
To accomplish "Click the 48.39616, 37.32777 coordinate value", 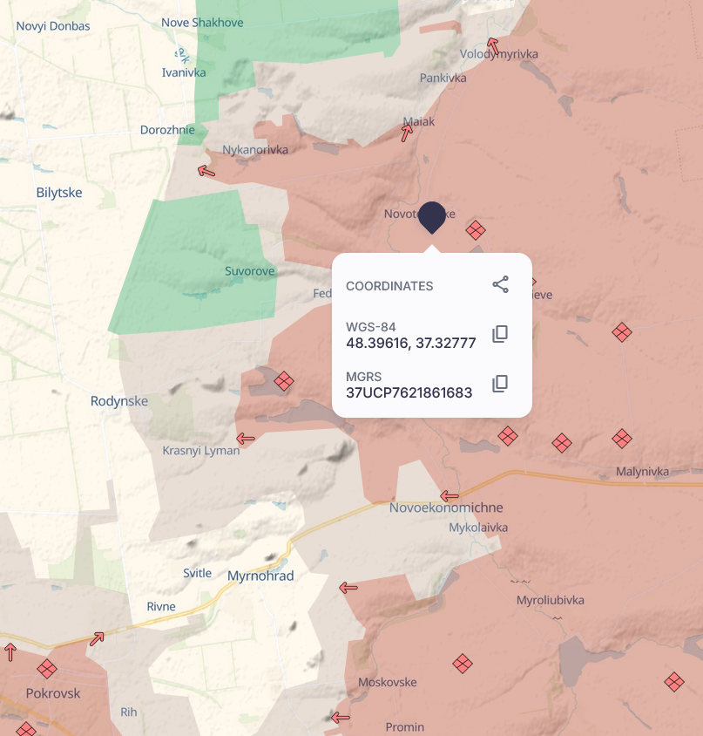I will 411,343.
